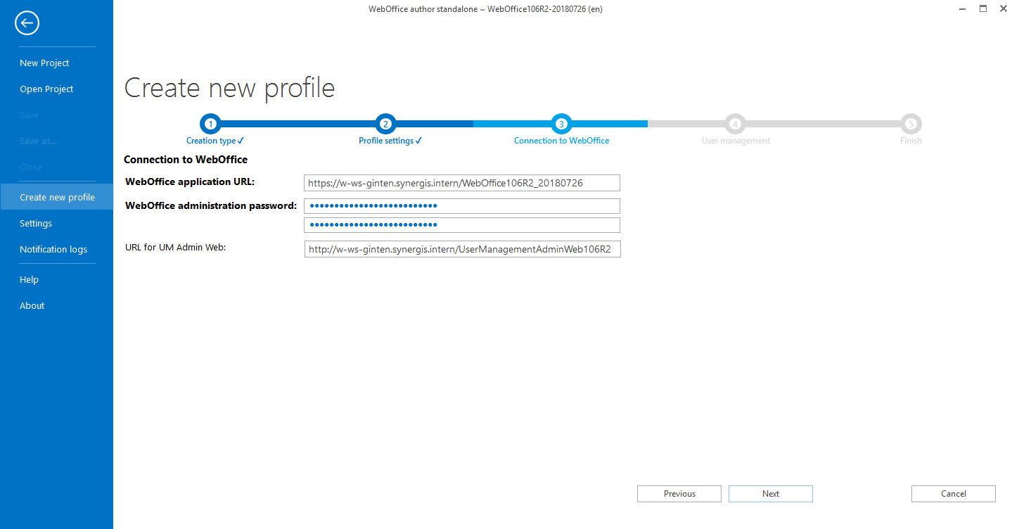This screenshot has height=529, width=1012.
Task: Click the URL for UM Admin Web field
Action: coord(461,248)
